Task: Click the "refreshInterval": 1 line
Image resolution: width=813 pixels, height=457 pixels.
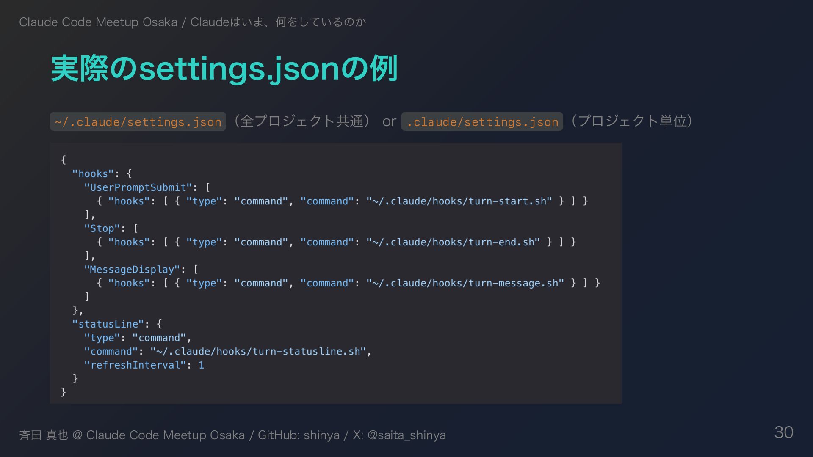Action: 144,365
